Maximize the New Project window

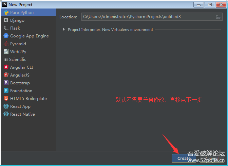click(x=210, y=5)
